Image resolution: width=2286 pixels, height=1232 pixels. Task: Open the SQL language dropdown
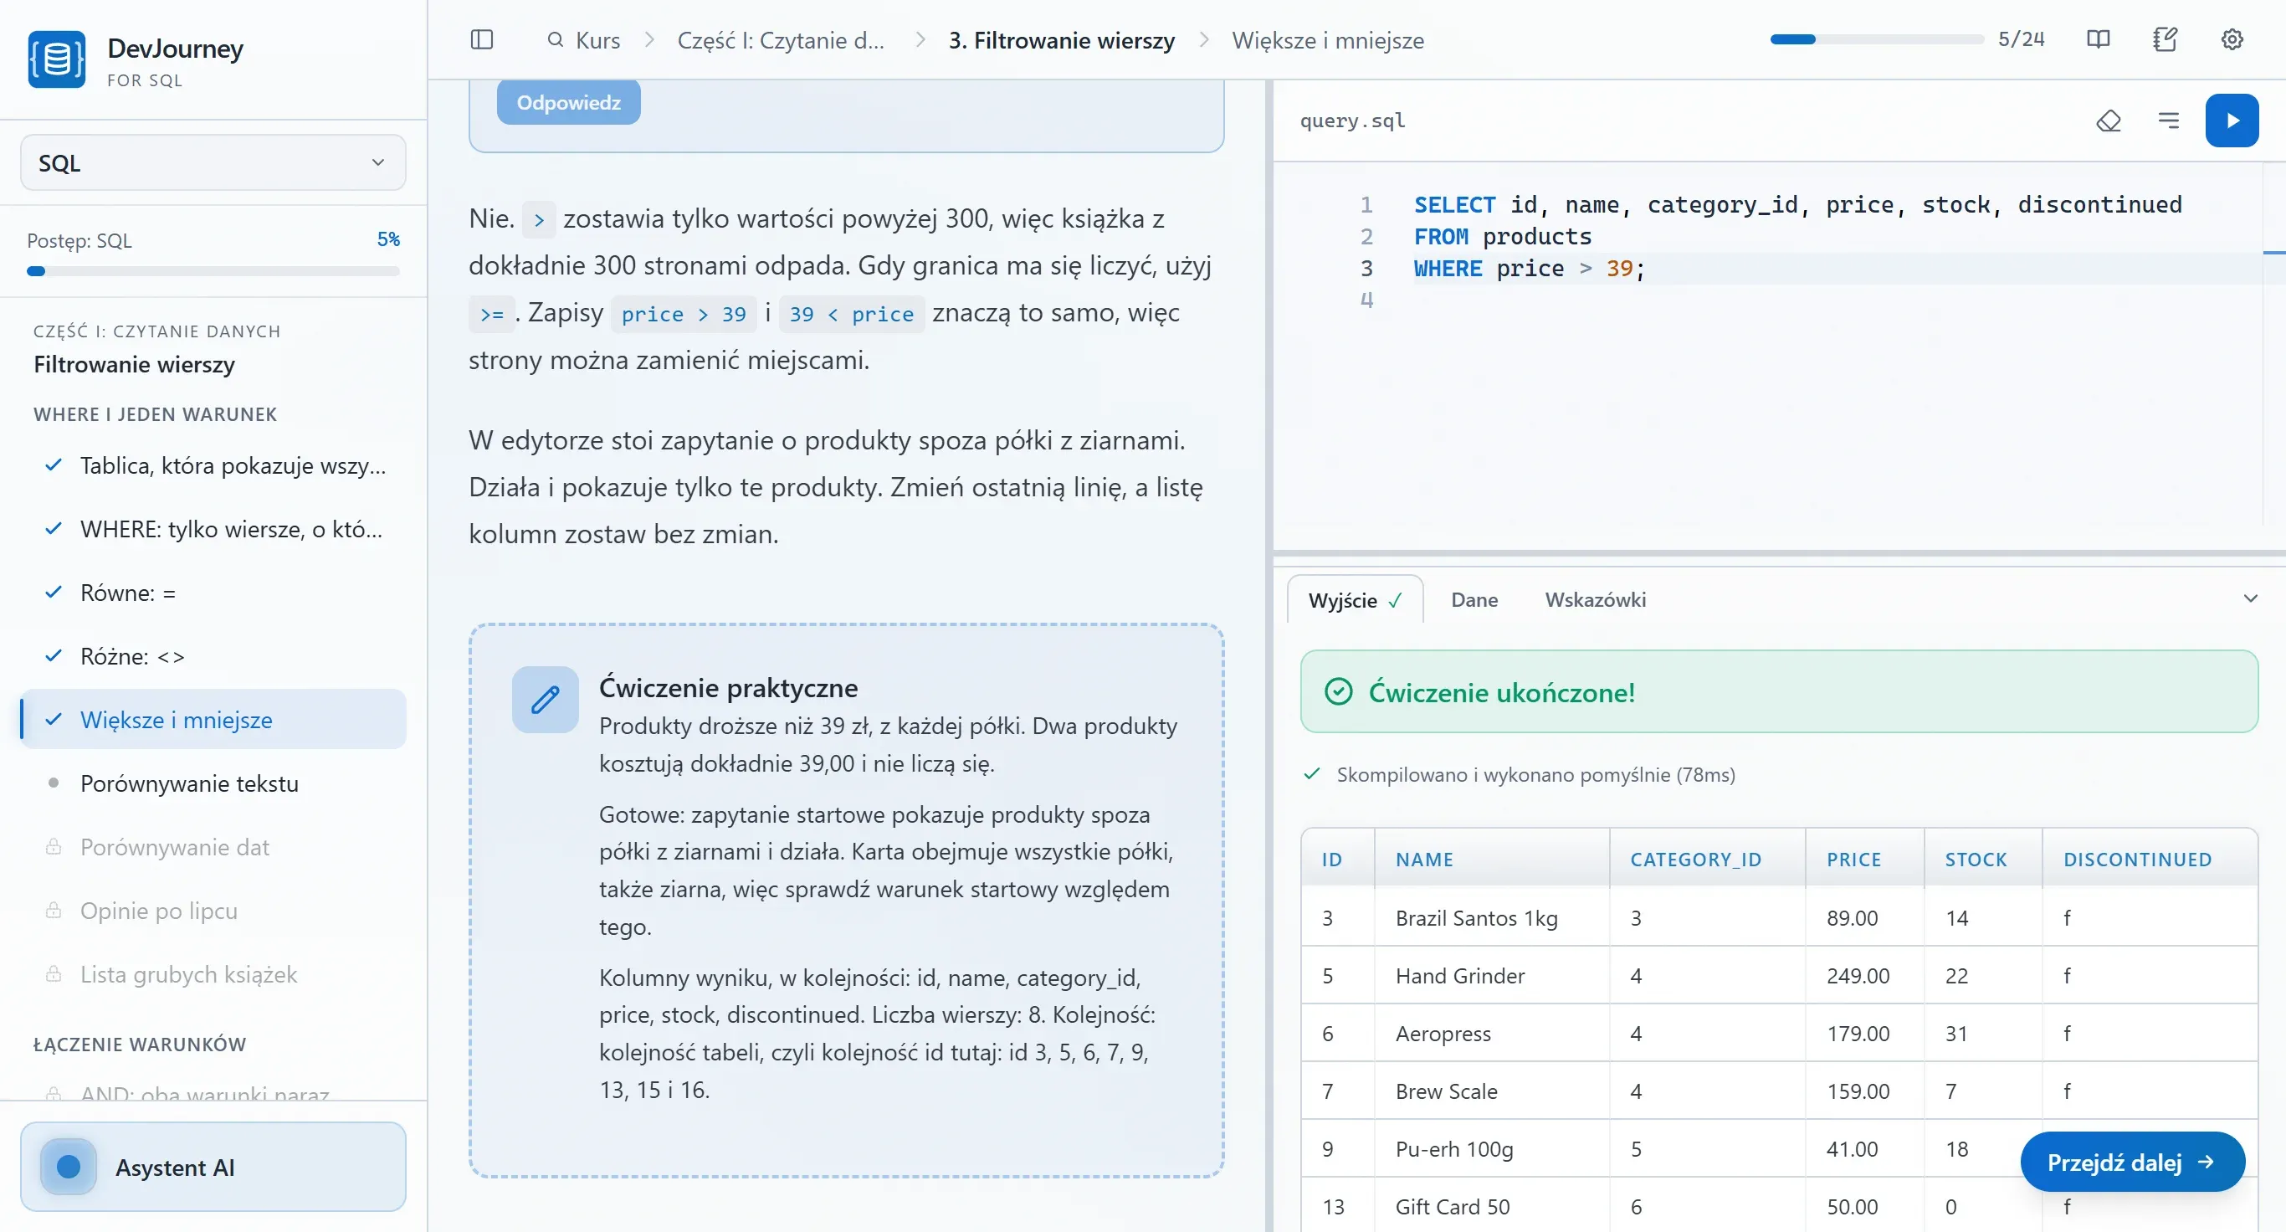pyautogui.click(x=213, y=162)
